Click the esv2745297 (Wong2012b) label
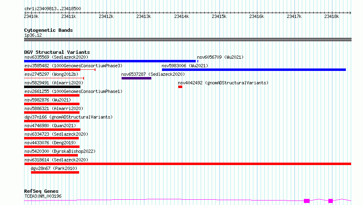Viewport: 363px width, 205px height. tap(51, 74)
